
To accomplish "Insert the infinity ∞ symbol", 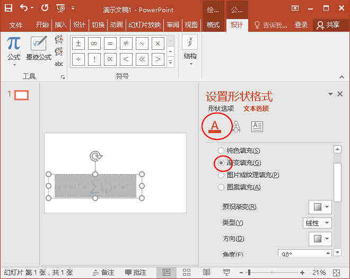I will pos(94,43).
